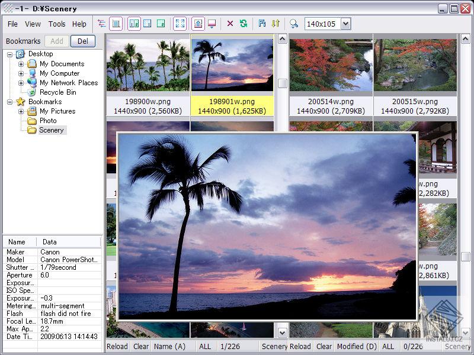
Task: Click the yellow sort arrows icon
Action: (x=276, y=24)
